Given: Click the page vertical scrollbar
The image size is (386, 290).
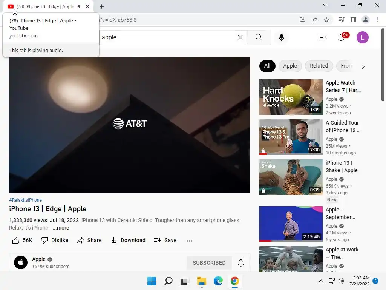Looking at the screenshot, I should 383,65.
